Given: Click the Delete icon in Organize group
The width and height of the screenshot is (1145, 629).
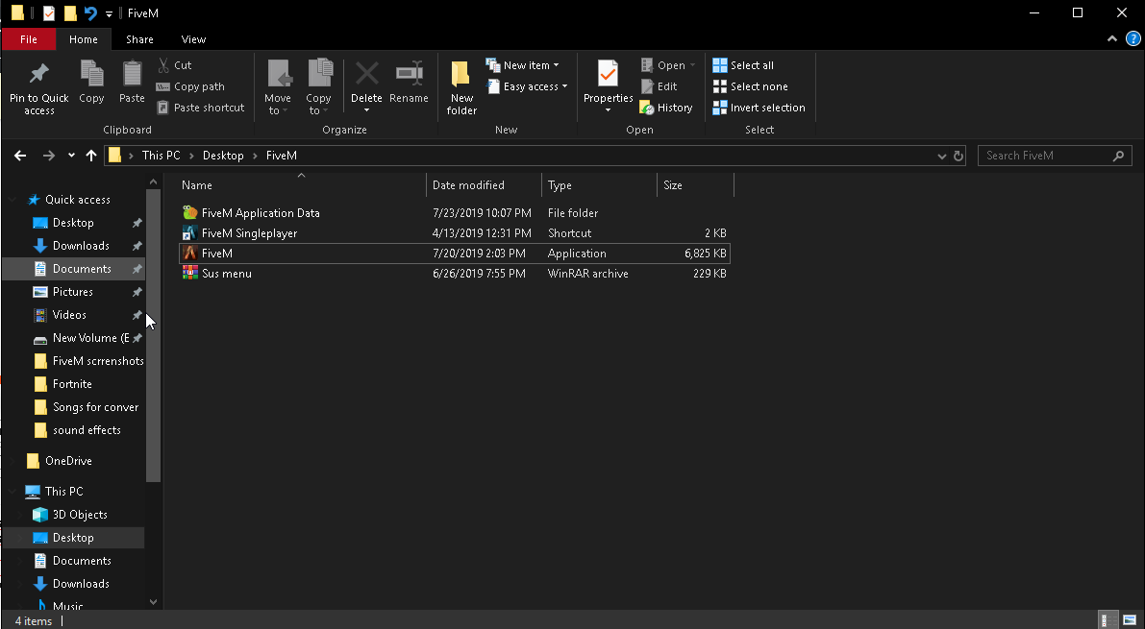Looking at the screenshot, I should 366,75.
